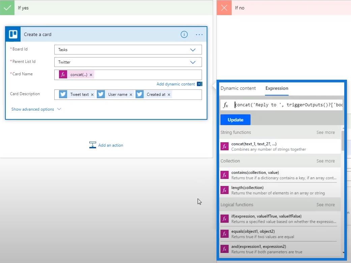Click the fx icon next to equals function
Viewport: 351px width, 263px height.
pyautogui.click(x=225, y=234)
